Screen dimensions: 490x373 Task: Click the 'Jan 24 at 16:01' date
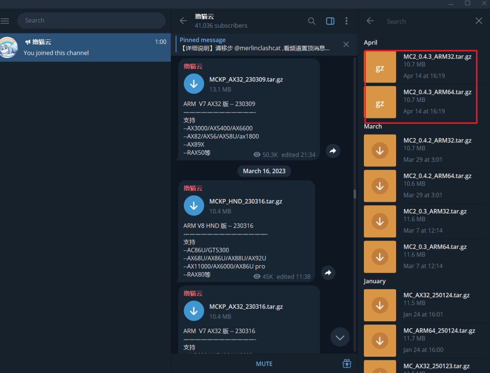pyautogui.click(x=423, y=315)
